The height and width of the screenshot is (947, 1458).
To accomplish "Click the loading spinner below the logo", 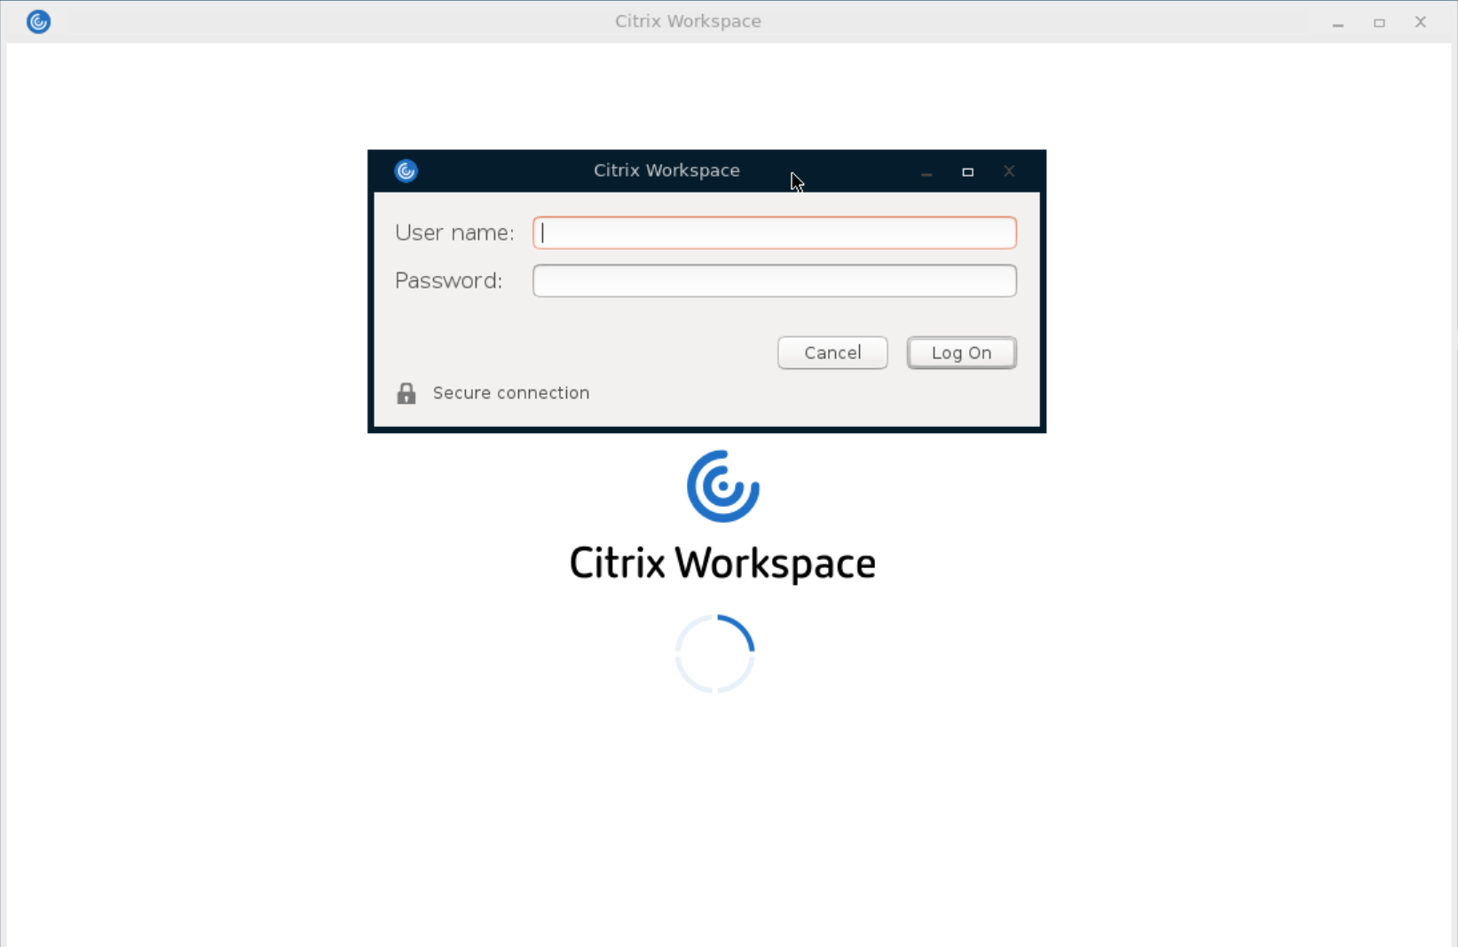I will point(715,654).
